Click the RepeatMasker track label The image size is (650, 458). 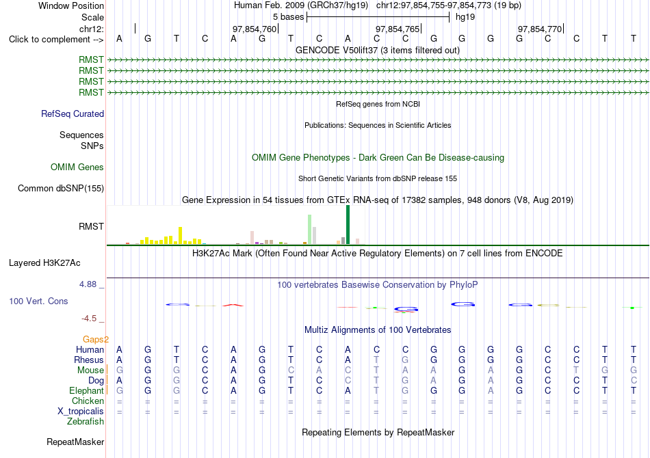click(x=75, y=442)
